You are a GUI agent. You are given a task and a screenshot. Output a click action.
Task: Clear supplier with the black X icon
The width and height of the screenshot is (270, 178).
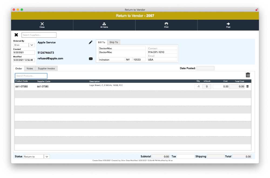click(x=16, y=35)
